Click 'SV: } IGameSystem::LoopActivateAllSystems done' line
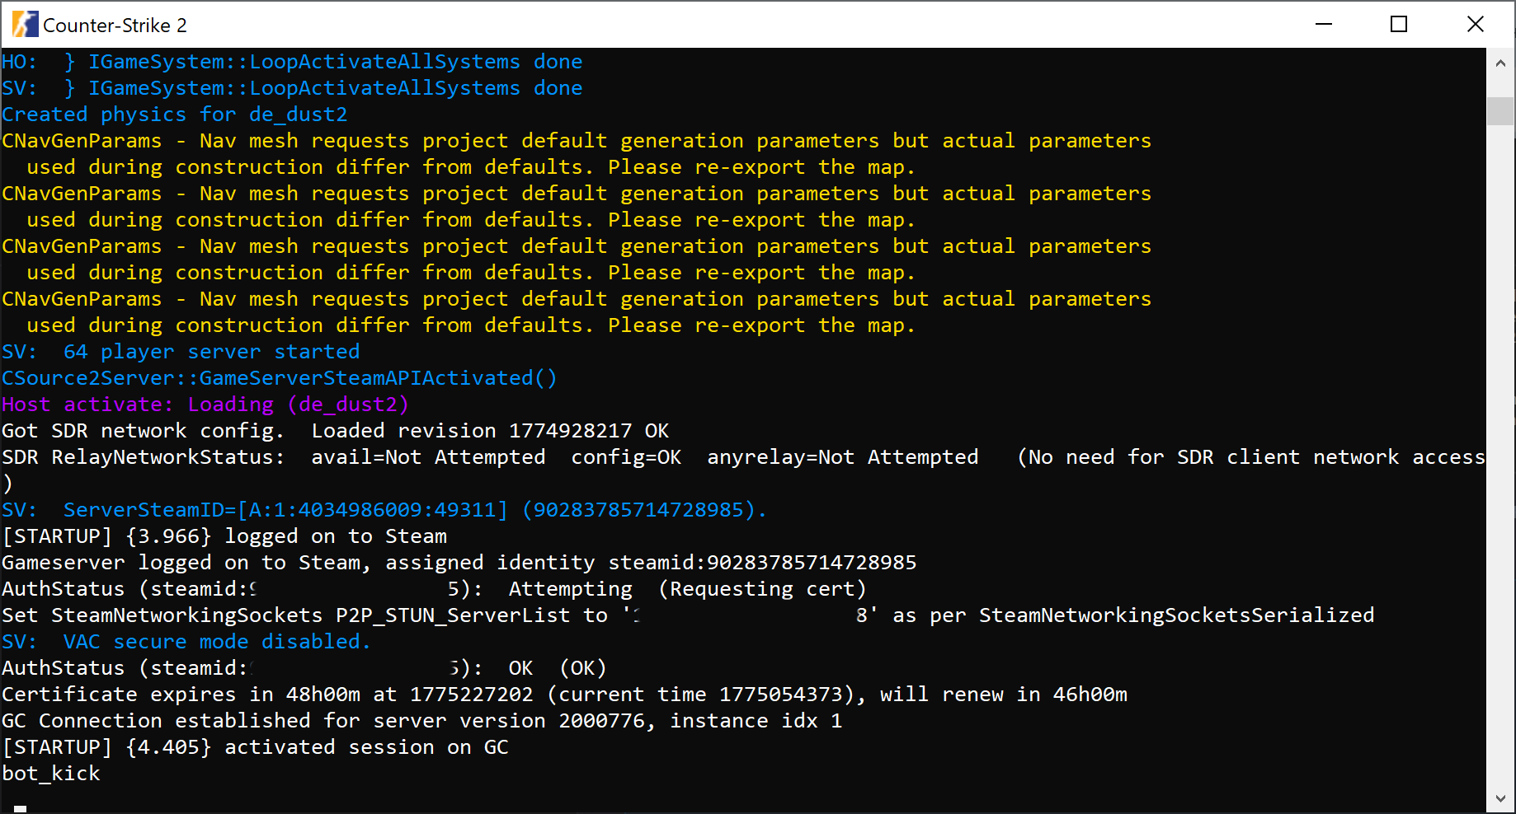This screenshot has height=814, width=1516. tap(292, 88)
